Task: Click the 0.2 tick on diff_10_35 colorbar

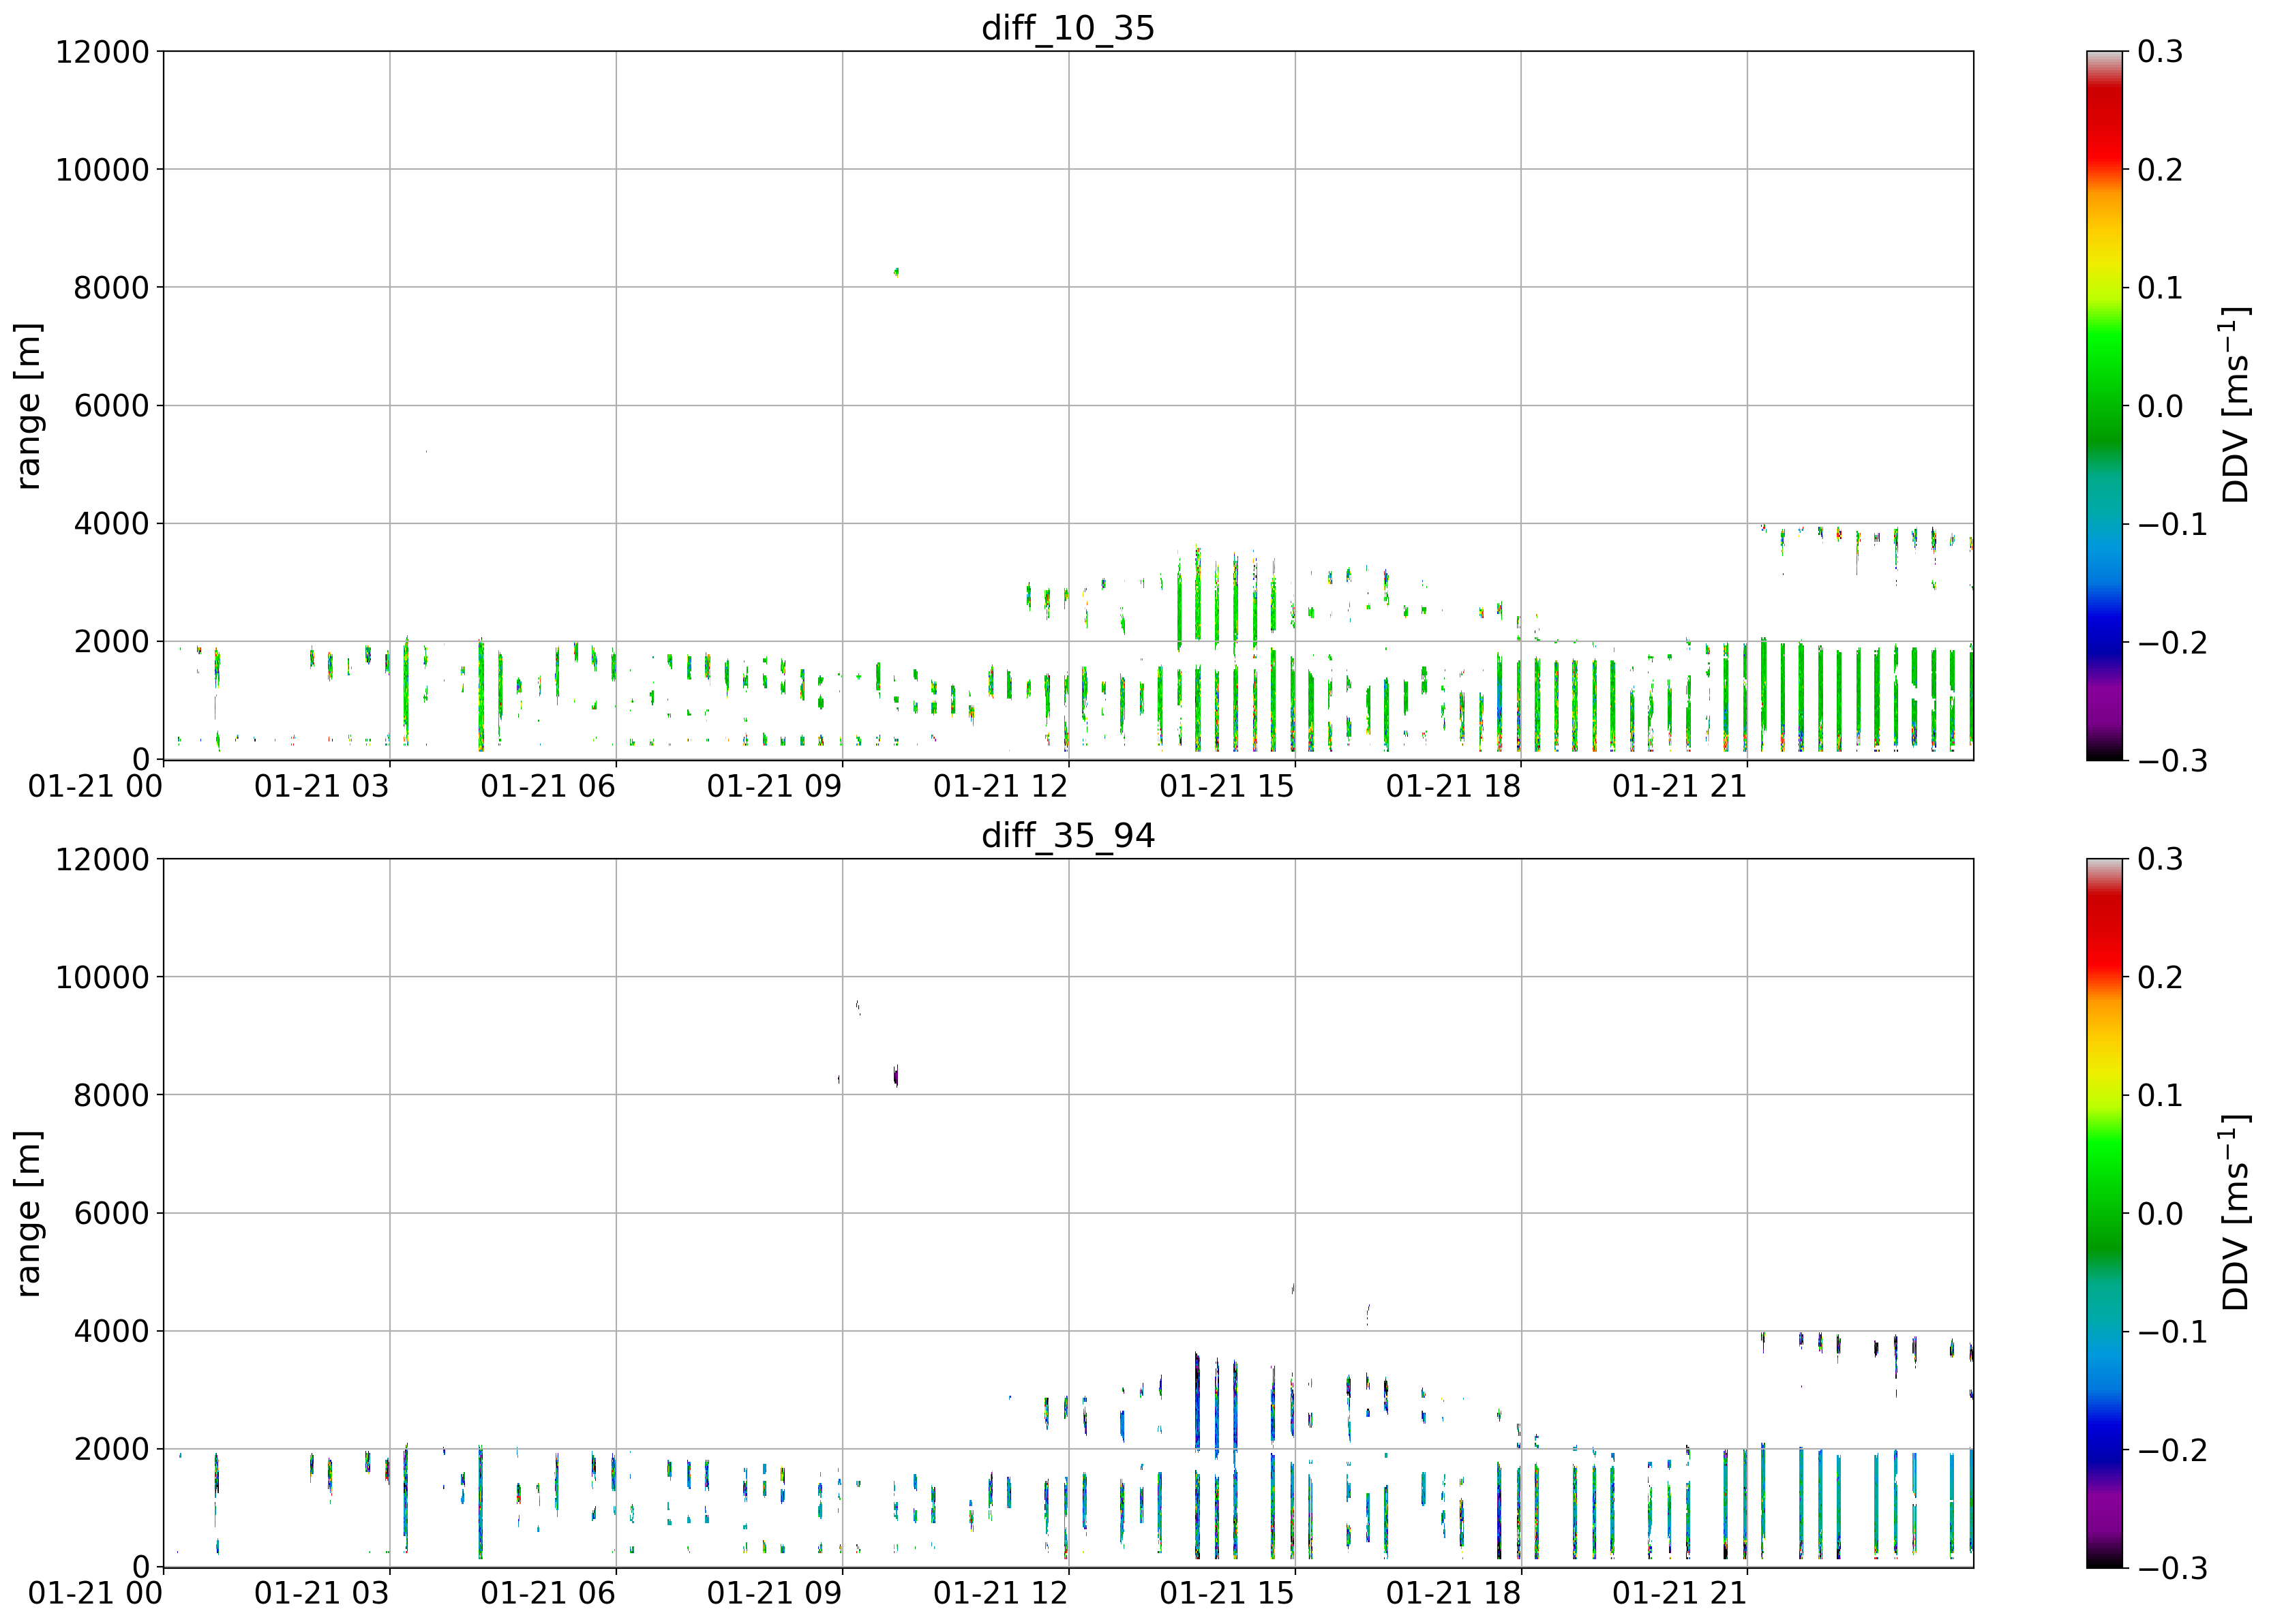Action: [x=2161, y=170]
